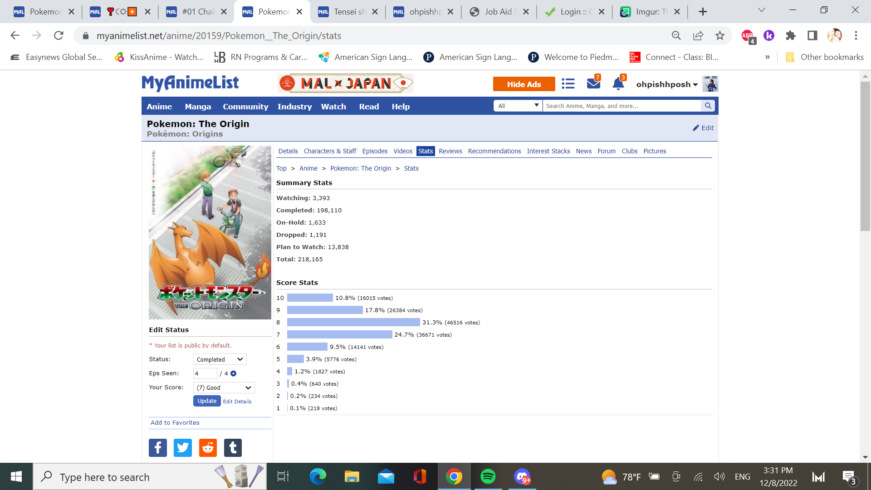The image size is (871, 490).
Task: Open Microsoft Edge from the taskbar
Action: click(318, 477)
